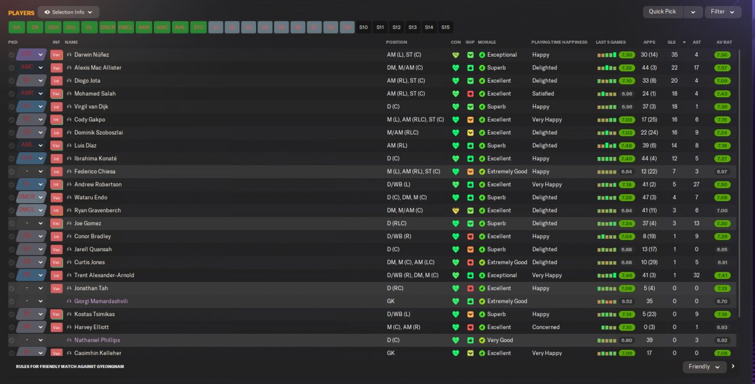Click Alexis Mac Allister's morale arrow icon
This screenshot has height=384, width=755.
[482, 68]
